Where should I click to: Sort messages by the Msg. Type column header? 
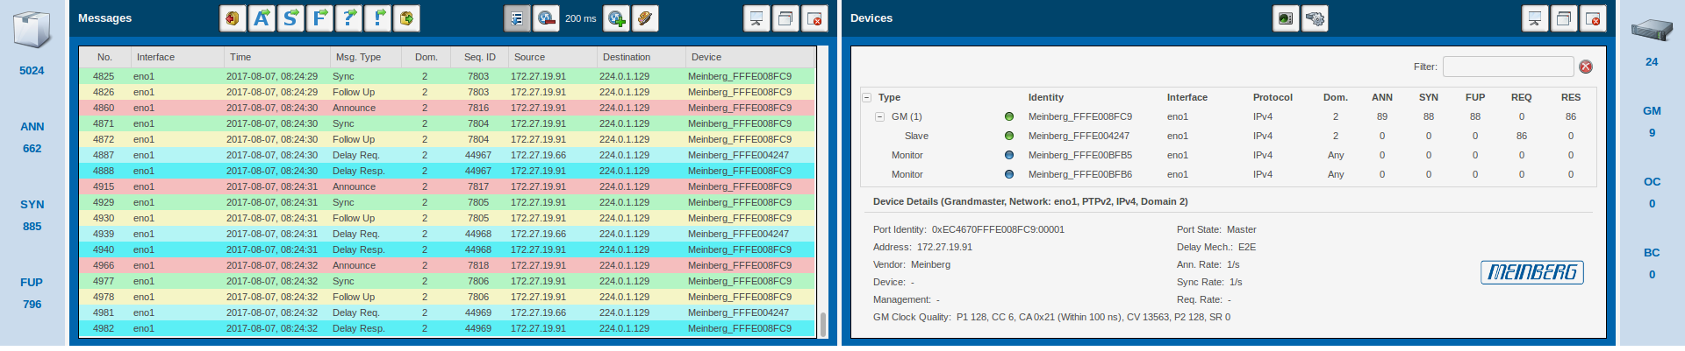357,57
